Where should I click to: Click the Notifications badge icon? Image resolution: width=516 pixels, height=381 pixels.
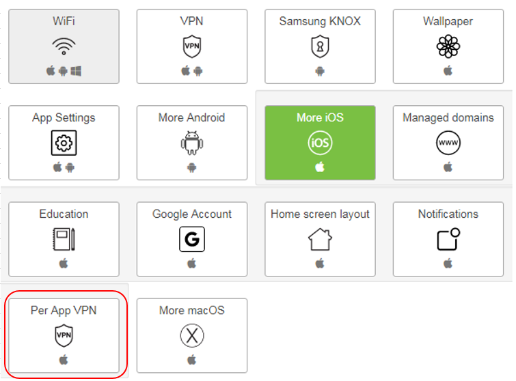tap(448, 239)
